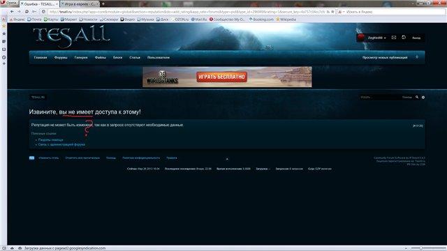Open notifications icon next to envelope
The image size is (447, 251).
[404, 38]
